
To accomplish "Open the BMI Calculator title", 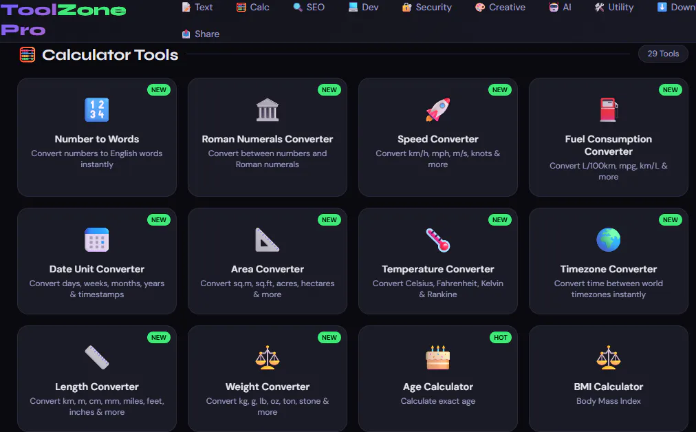I will [x=608, y=387].
